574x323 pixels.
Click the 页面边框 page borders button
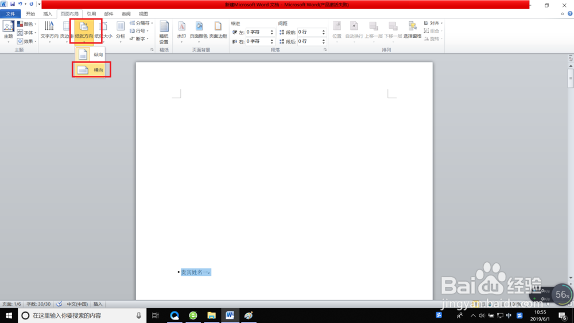pos(218,30)
